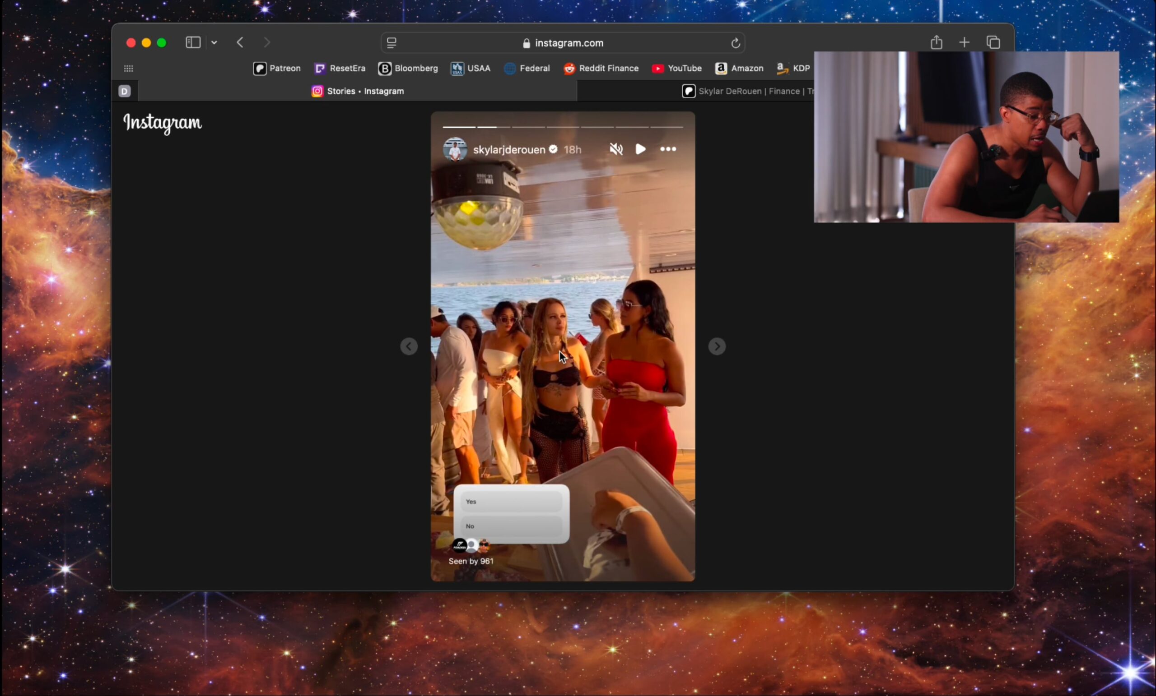Viewport: 1156px width, 696px height.
Task: Open the Reddit Finance bookmark
Action: pyautogui.click(x=601, y=69)
